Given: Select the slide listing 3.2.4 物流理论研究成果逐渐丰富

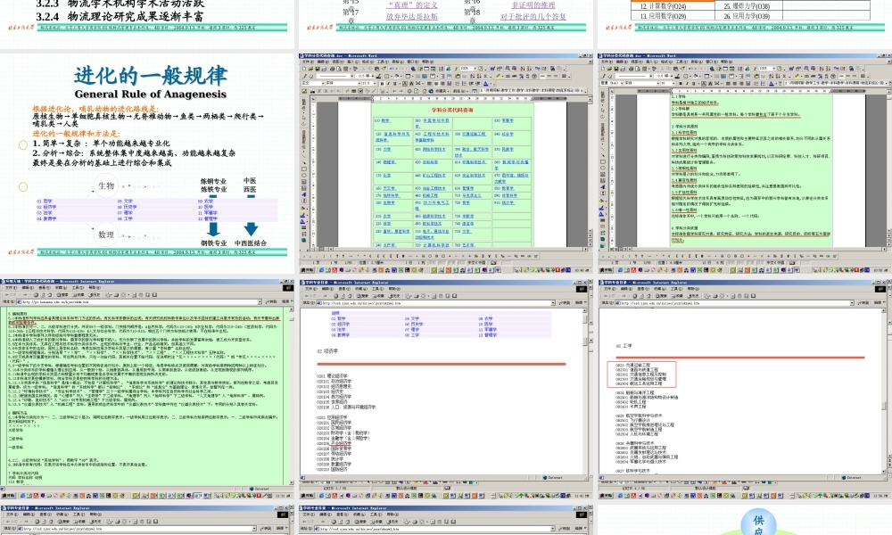Looking at the screenshot, I should pyautogui.click(x=147, y=24).
